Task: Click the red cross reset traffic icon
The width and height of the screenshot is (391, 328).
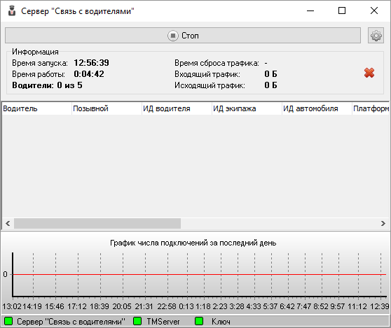Action: coord(369,73)
